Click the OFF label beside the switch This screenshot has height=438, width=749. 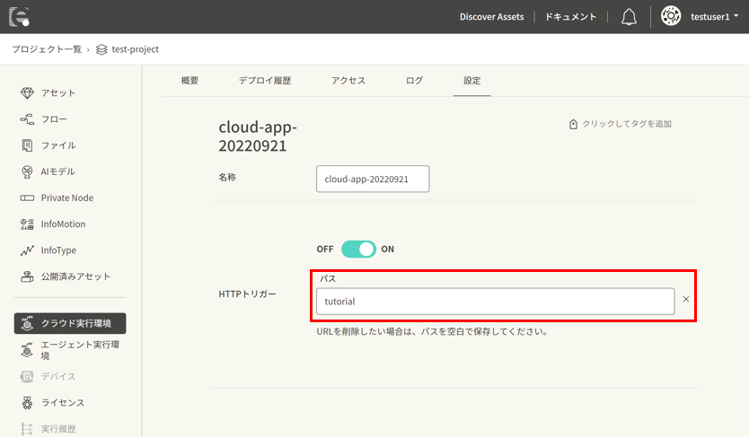(325, 250)
